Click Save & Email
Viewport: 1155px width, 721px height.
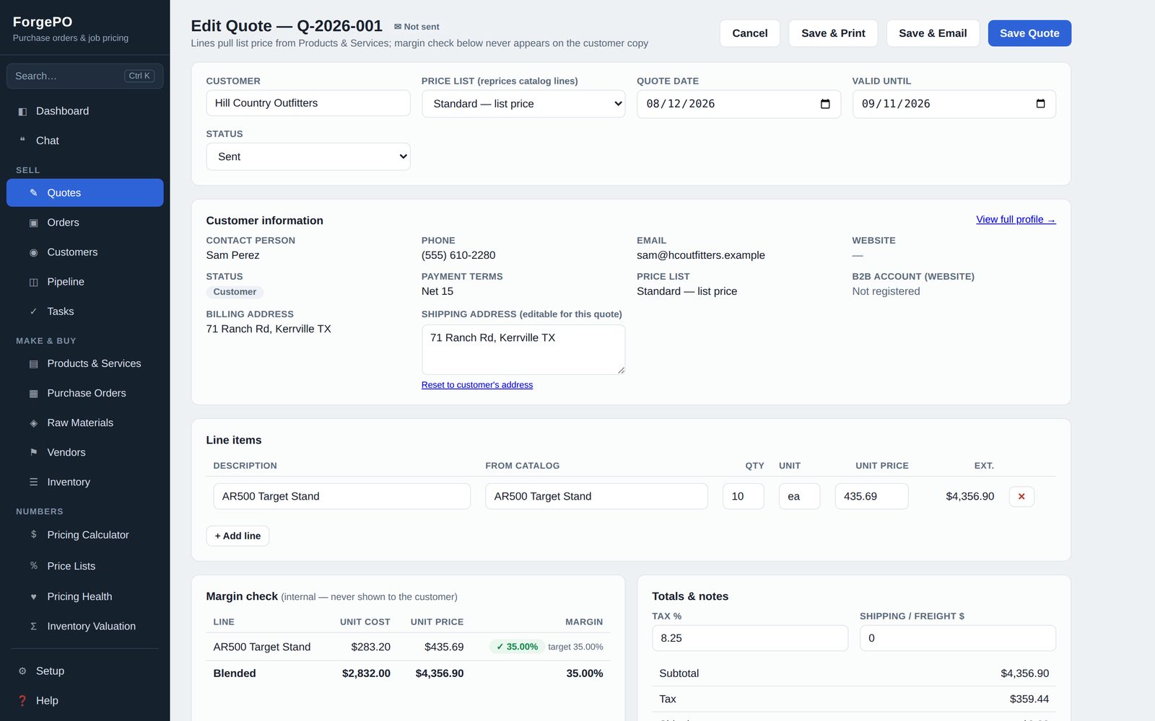[933, 33]
